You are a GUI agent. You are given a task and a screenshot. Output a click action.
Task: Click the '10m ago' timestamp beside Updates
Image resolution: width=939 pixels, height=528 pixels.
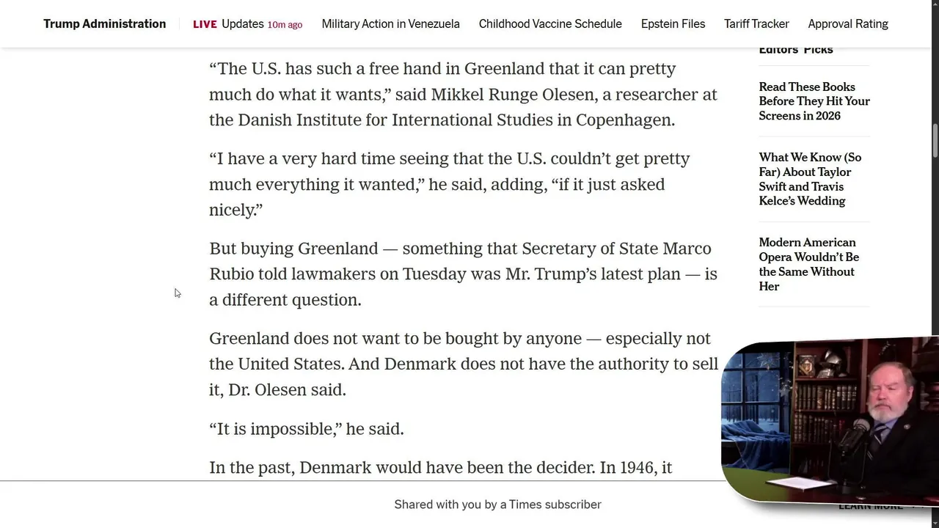[x=285, y=25]
